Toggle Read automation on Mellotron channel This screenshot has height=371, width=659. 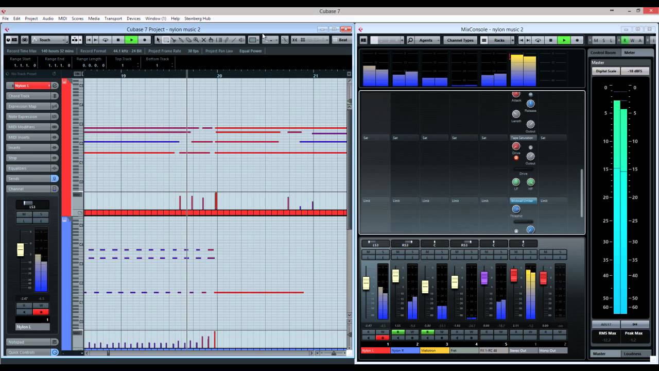tap(427, 332)
